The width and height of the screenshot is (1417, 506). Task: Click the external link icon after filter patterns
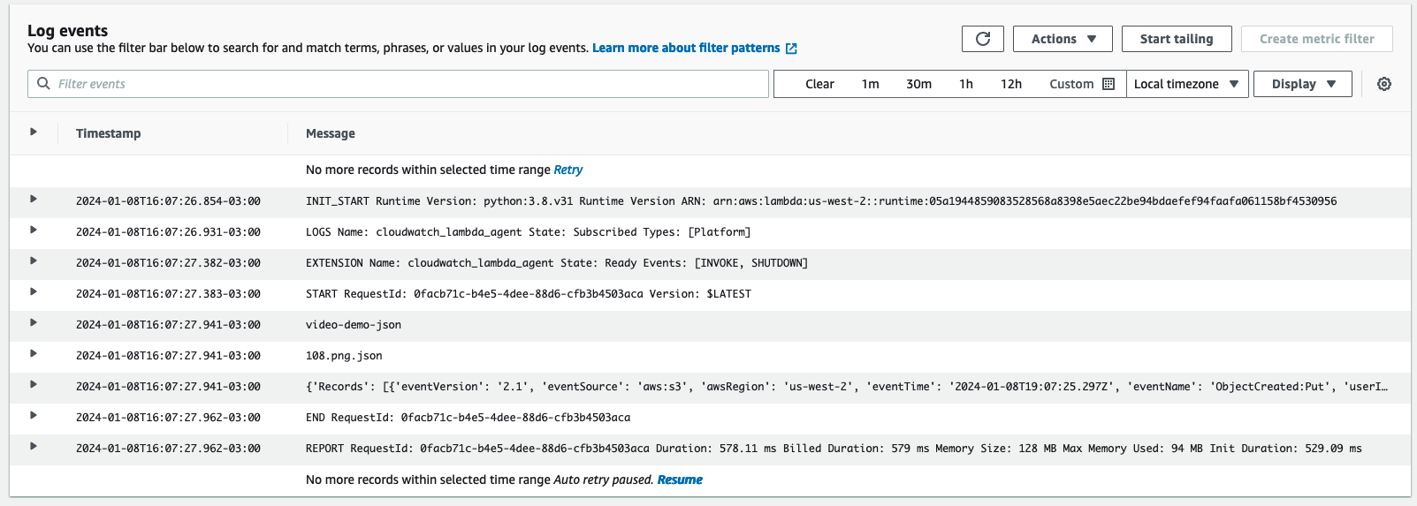coord(791,49)
